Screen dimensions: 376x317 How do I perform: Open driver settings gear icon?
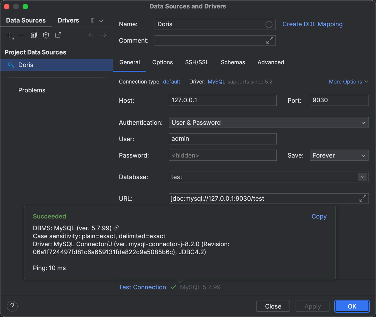[x=46, y=35]
